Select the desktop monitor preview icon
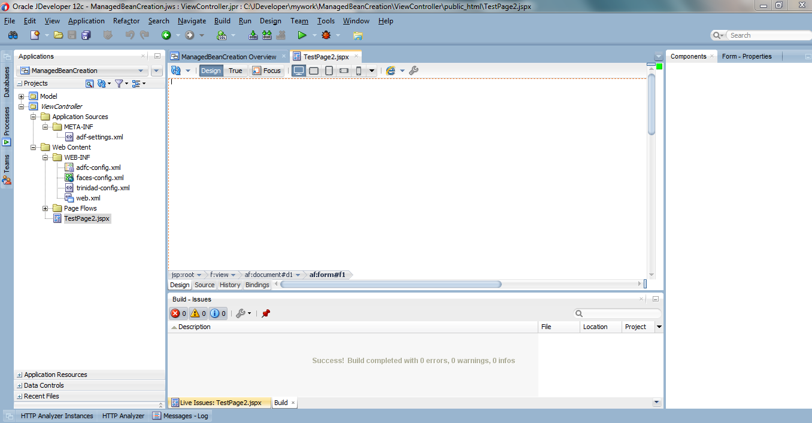This screenshot has width=812, height=423. coord(299,71)
